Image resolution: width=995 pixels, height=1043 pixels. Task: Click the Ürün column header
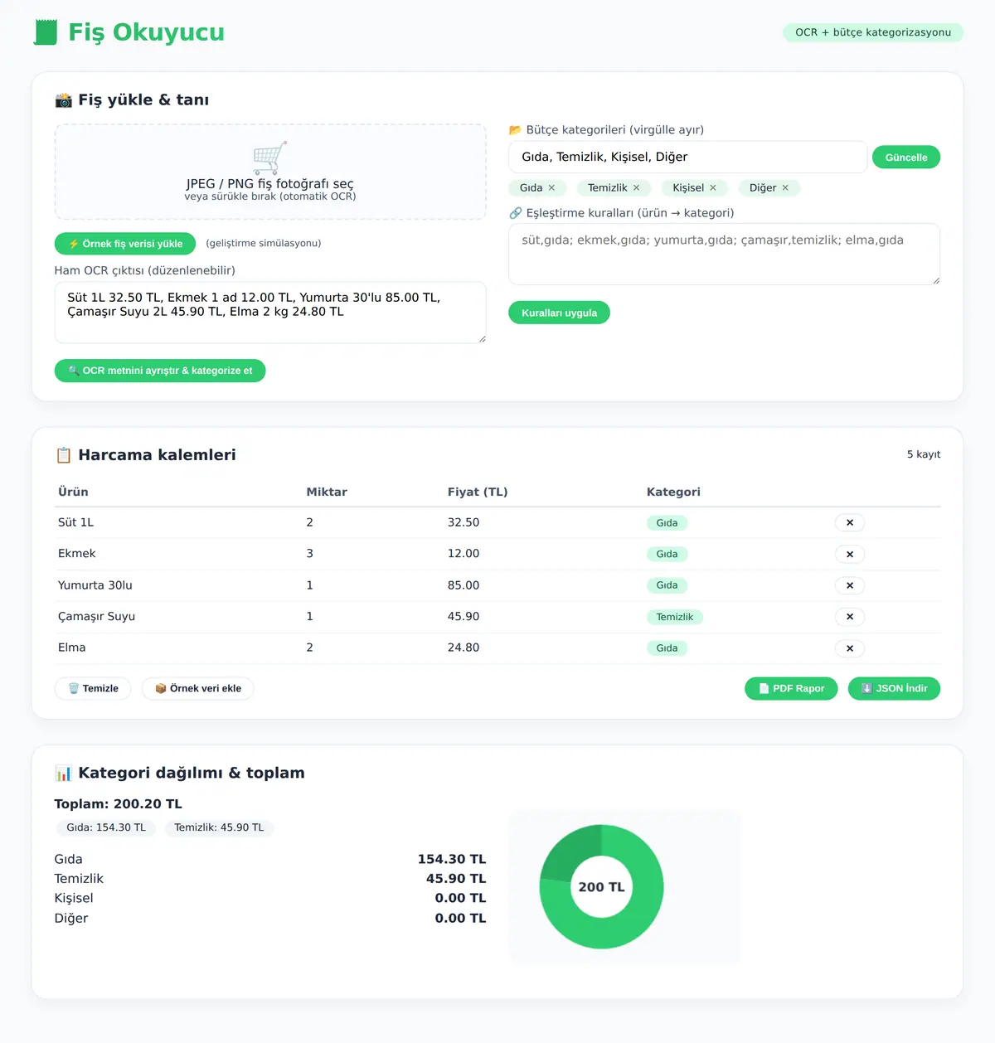[73, 492]
